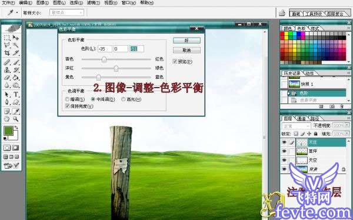Click the first color level field showing -35
The image size is (353, 220).
[105, 49]
